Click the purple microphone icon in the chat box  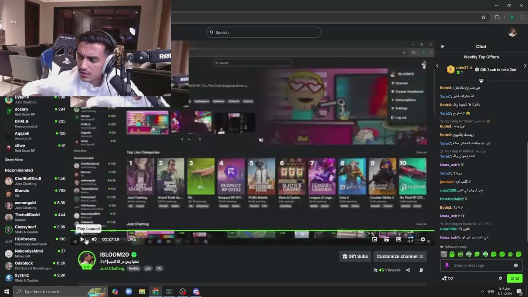pos(446,265)
